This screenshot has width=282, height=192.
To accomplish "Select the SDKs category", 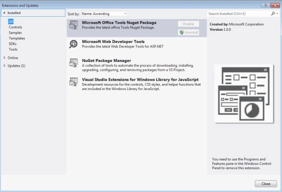I will (x=12, y=44).
